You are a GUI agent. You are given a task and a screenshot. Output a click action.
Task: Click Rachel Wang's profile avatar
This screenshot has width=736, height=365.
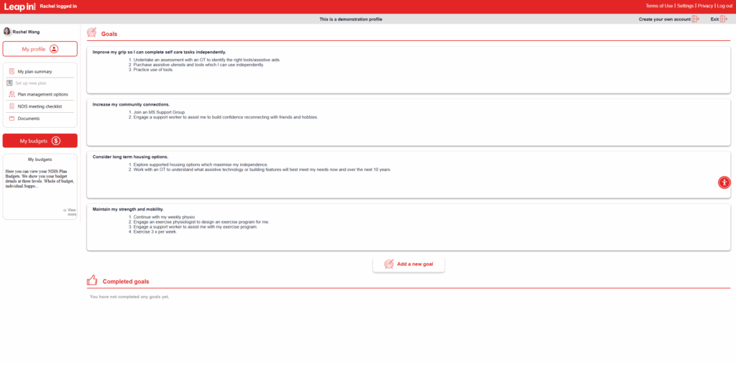(7, 32)
